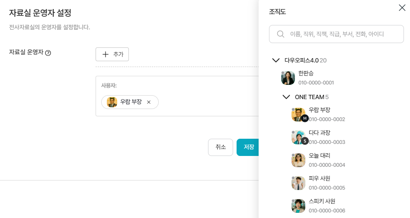The image size is (410, 218).
Task: Click 스피키 사원's profile avatar
Action: [x=298, y=206]
